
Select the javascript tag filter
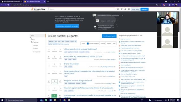(51, 41)
